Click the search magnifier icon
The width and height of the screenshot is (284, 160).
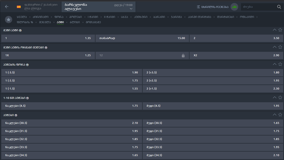tap(279, 7)
